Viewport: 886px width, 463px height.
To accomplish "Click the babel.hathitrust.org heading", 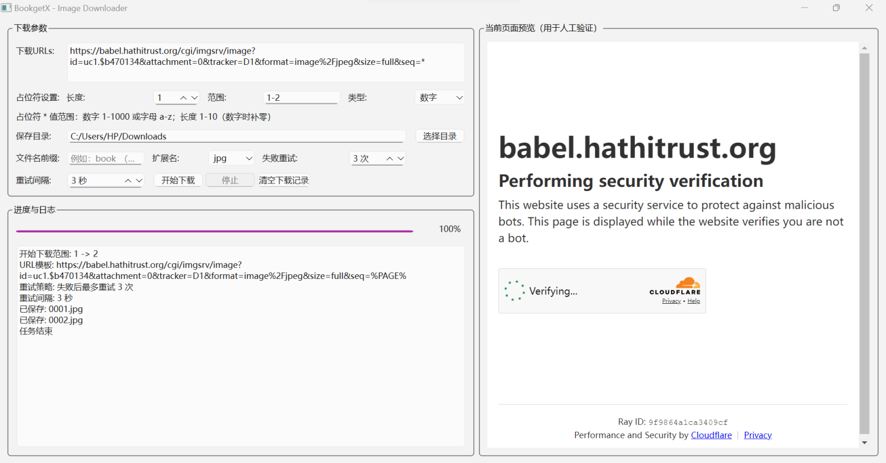I will (637, 147).
